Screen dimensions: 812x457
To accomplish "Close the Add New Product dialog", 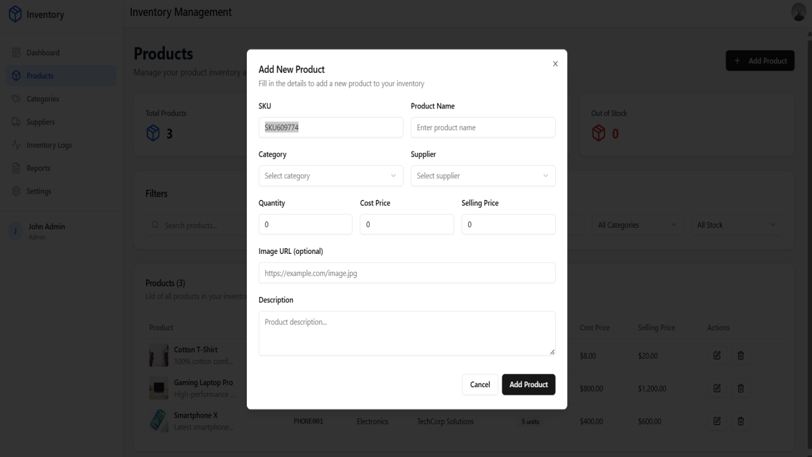I will coord(555,64).
